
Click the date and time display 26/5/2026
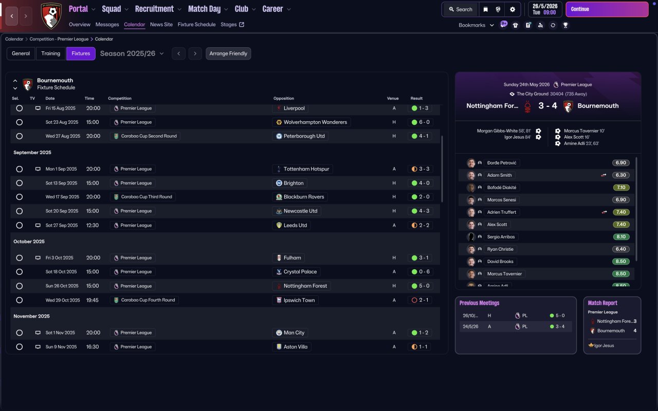(544, 9)
